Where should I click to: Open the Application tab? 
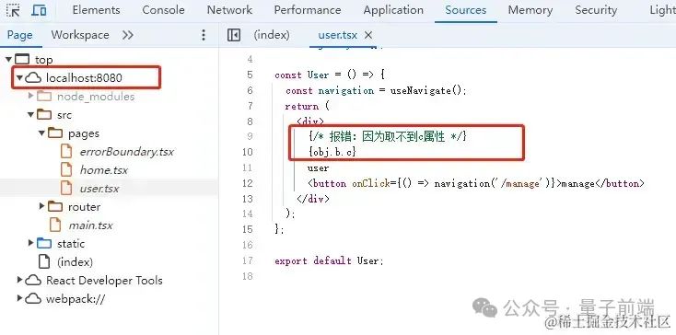point(393,10)
